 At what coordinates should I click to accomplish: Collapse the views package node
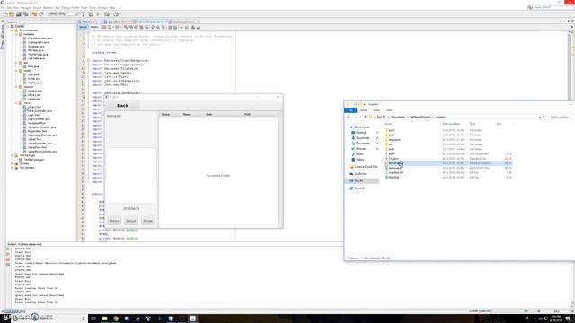[x=16, y=103]
